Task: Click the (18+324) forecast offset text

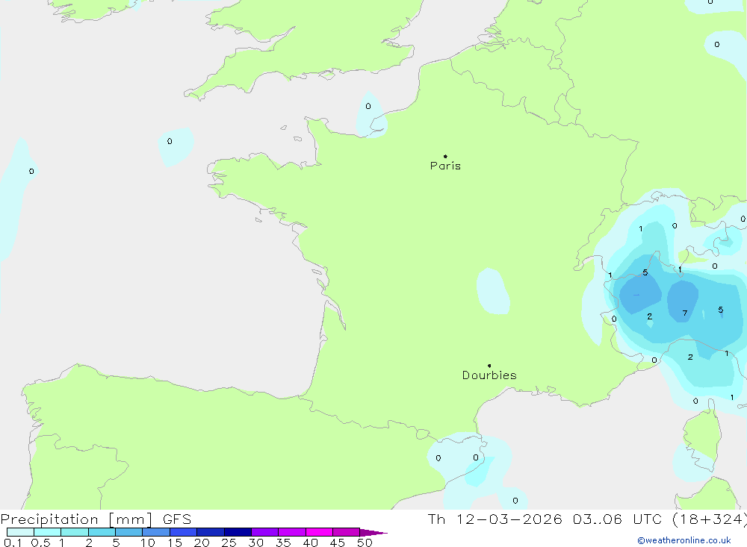Action: (710, 519)
